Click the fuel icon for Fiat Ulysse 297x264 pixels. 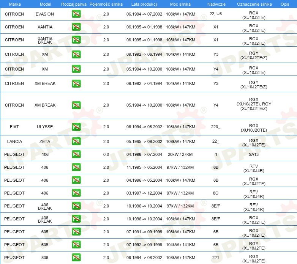click(76, 127)
